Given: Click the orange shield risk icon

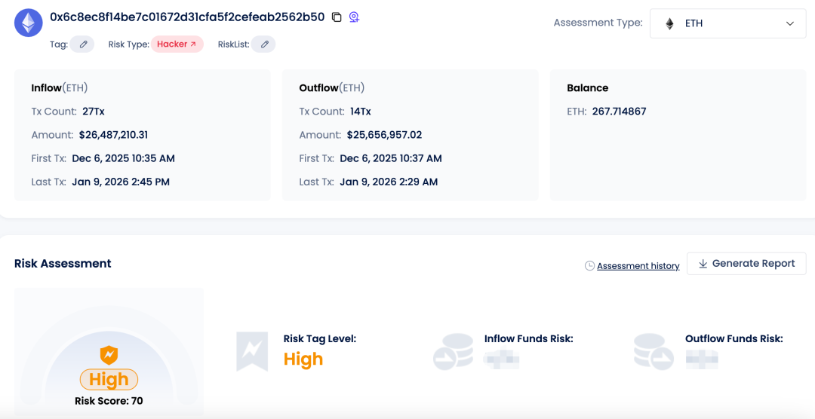Looking at the screenshot, I should click(x=109, y=354).
